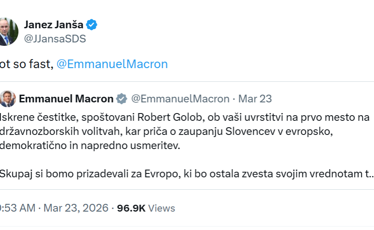Click the gray verified badge beside Emmanuel Macron

point(122,99)
